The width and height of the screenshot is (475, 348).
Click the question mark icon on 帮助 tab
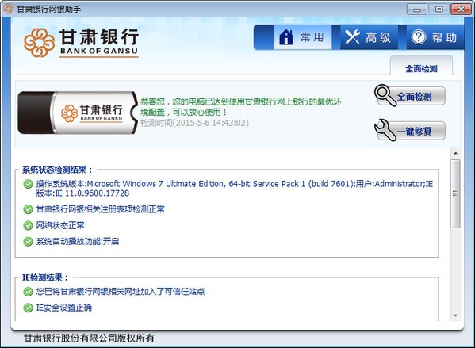click(x=419, y=37)
